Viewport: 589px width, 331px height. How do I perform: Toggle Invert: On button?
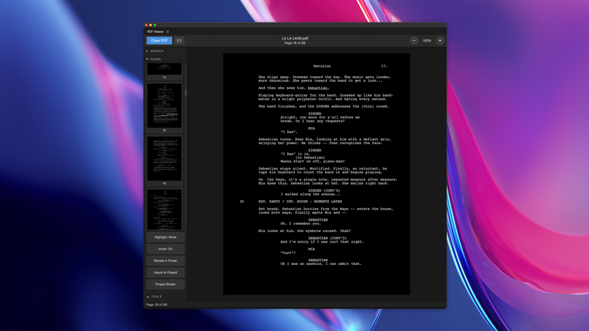165,249
